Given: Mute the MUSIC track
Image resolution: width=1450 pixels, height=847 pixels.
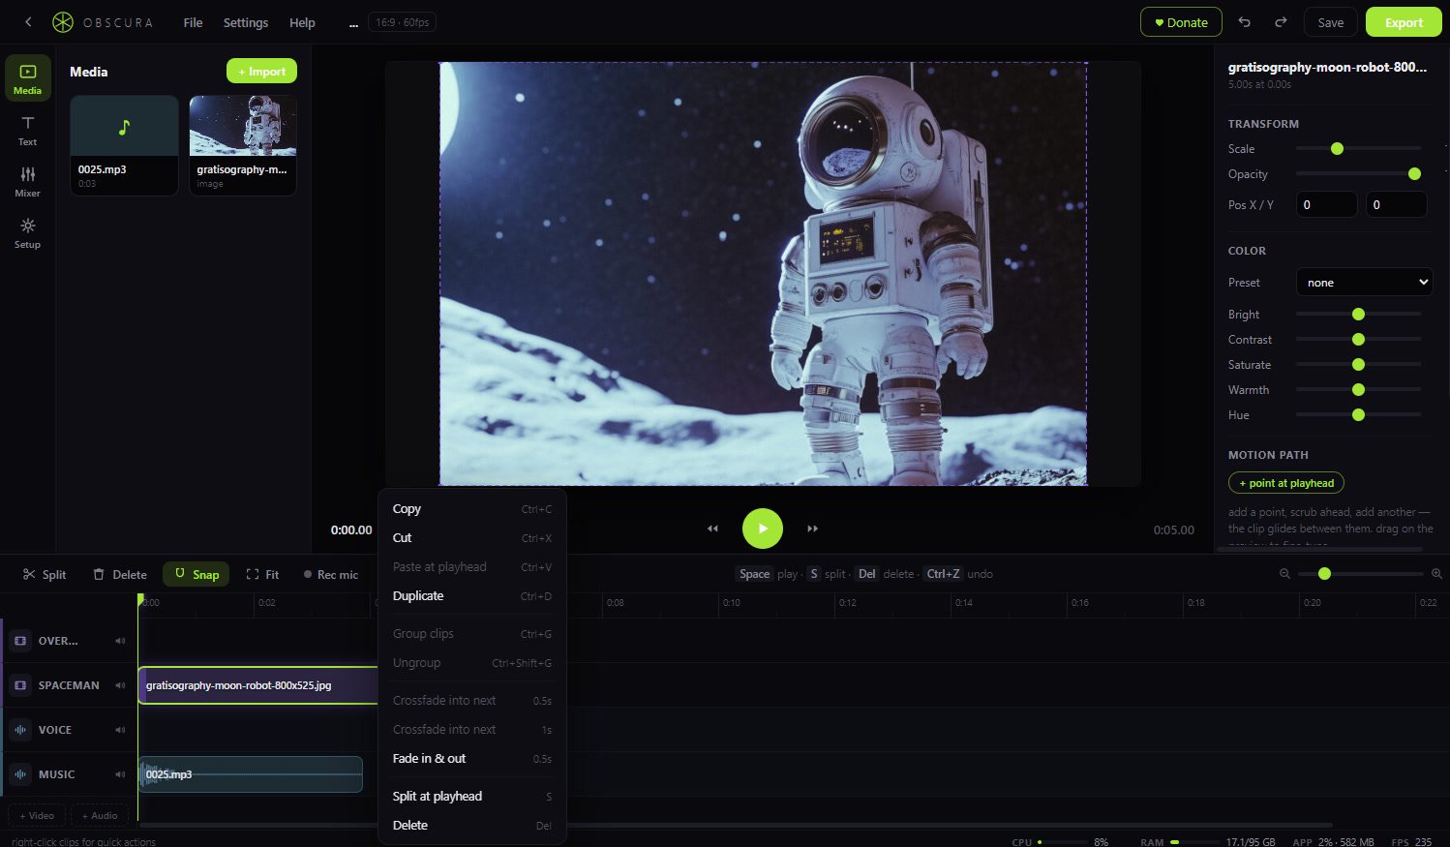Looking at the screenshot, I should (x=120, y=774).
